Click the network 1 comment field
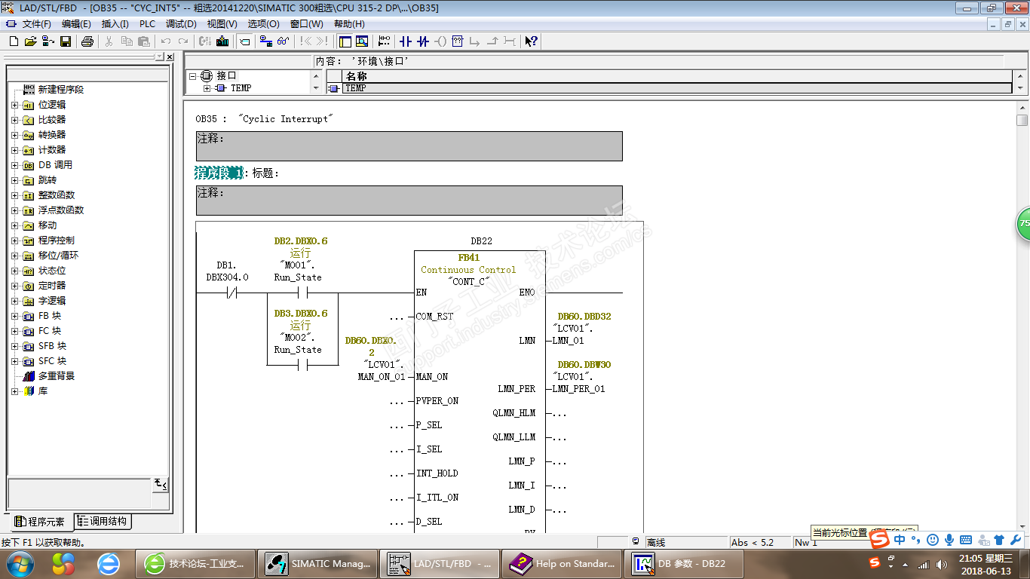 (409, 201)
